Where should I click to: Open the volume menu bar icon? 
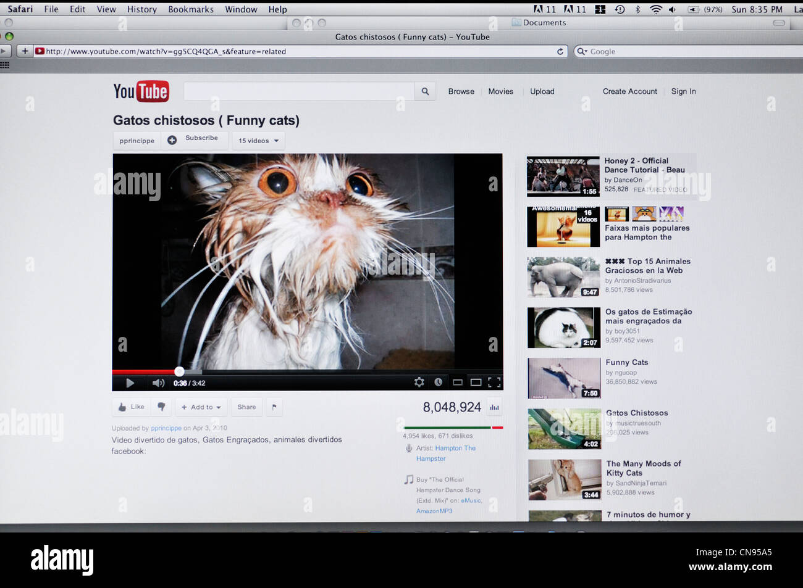pyautogui.click(x=672, y=9)
